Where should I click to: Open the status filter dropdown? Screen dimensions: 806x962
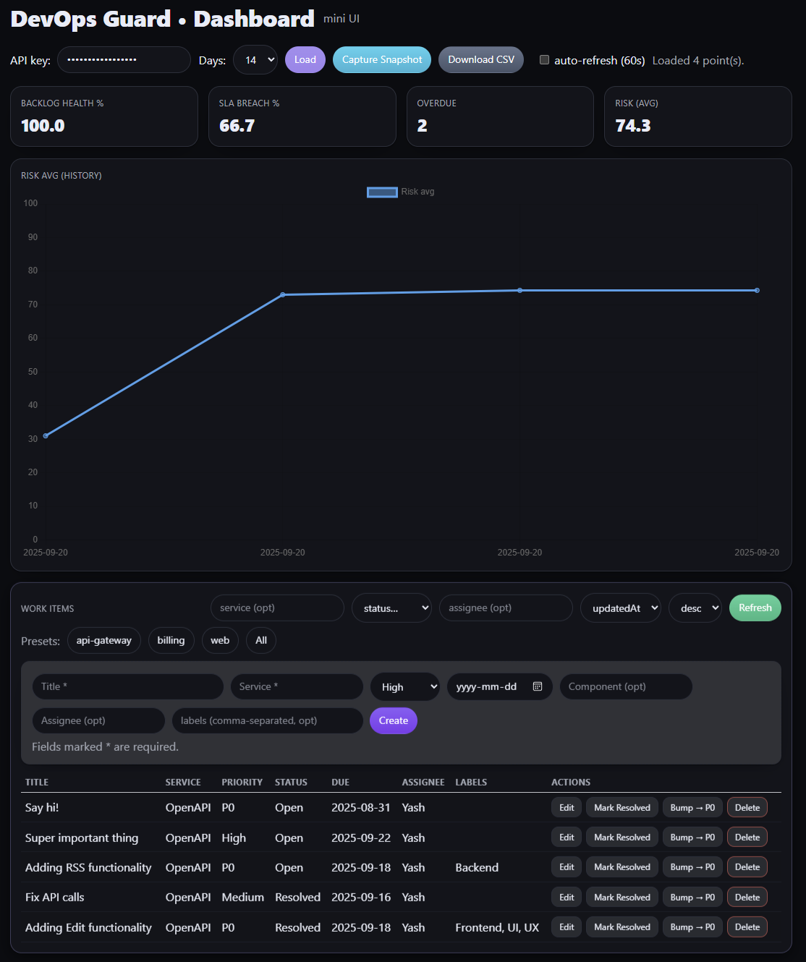coord(391,608)
